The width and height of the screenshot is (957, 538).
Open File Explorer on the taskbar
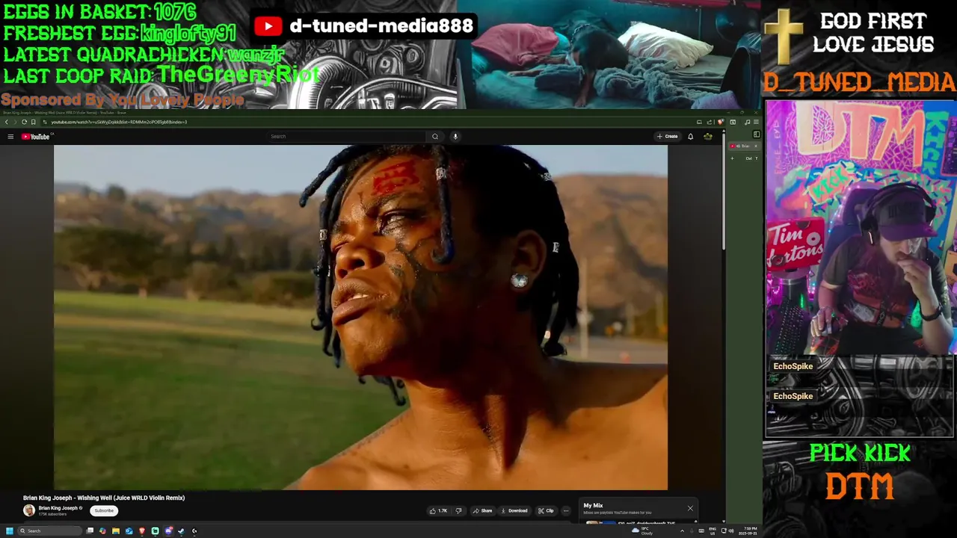pos(116,531)
